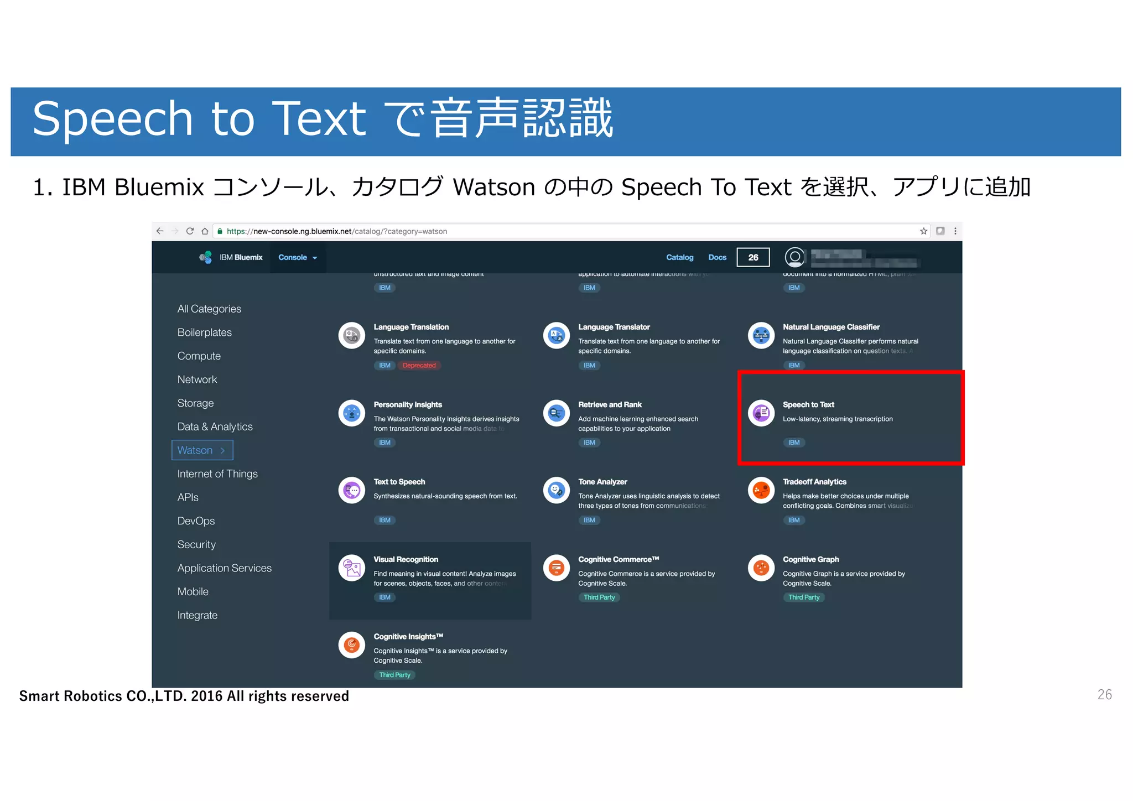Select Network category
This screenshot has height=801, width=1133.
pyautogui.click(x=197, y=379)
